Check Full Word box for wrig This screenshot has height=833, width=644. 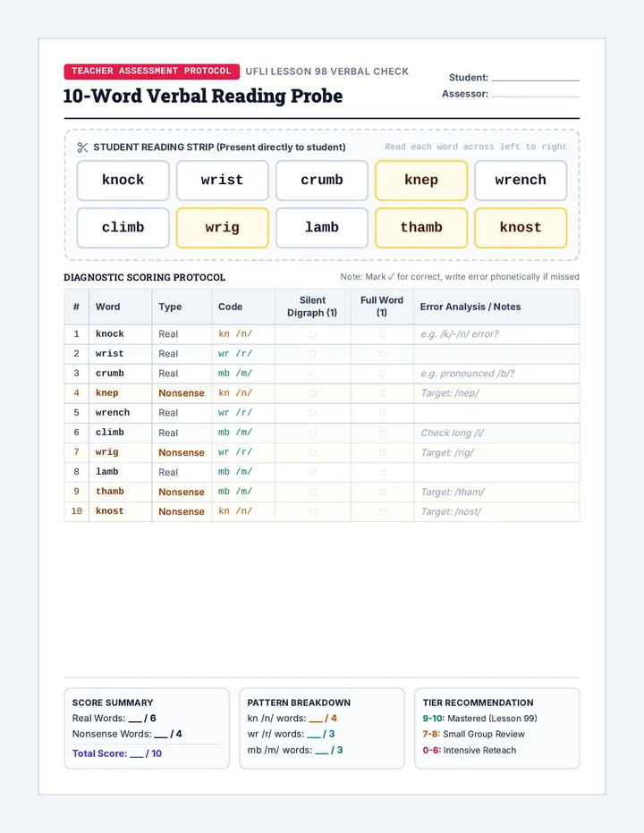click(x=382, y=452)
